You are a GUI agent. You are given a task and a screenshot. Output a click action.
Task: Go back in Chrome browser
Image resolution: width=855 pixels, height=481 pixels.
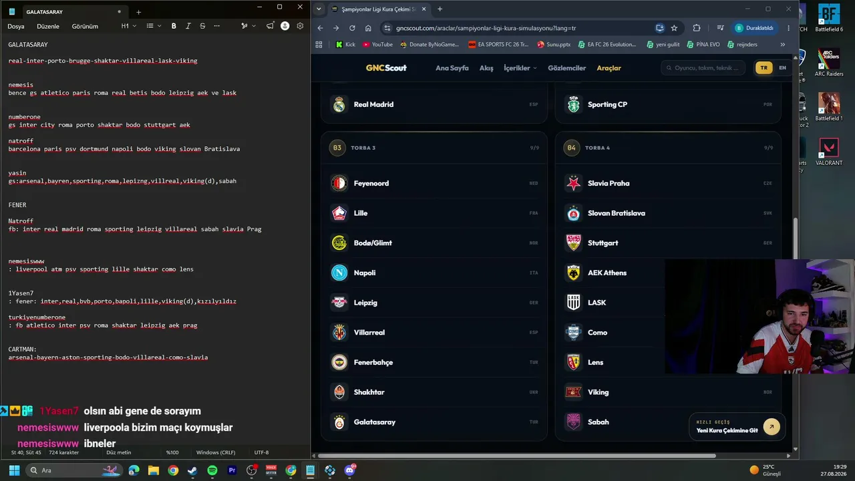[x=320, y=28]
